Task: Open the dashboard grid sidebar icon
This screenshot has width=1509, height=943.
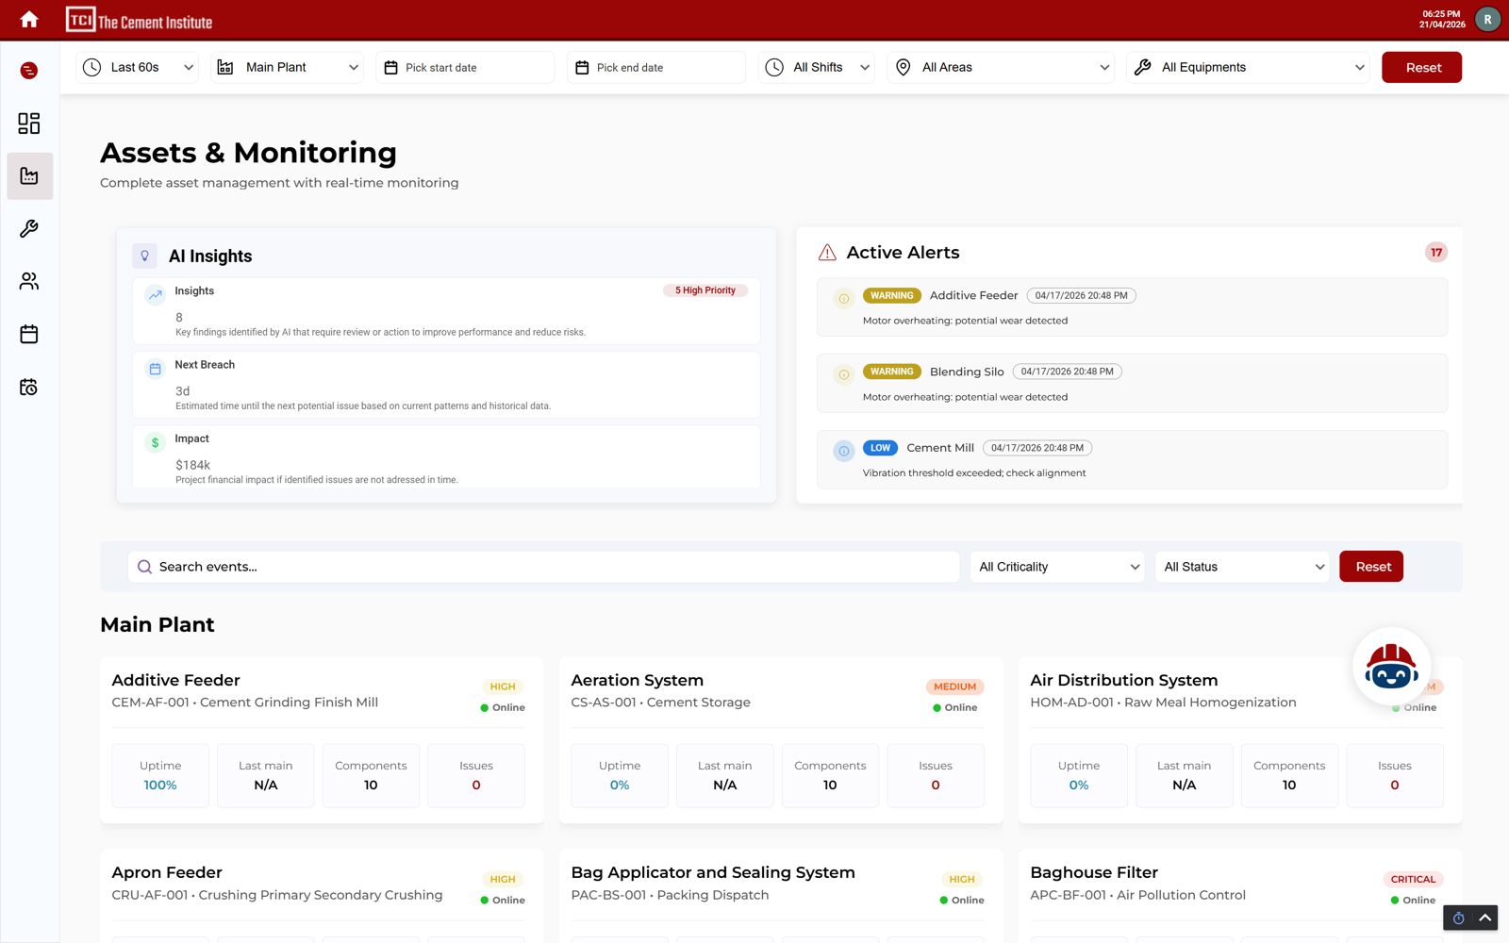Action: click(x=29, y=124)
